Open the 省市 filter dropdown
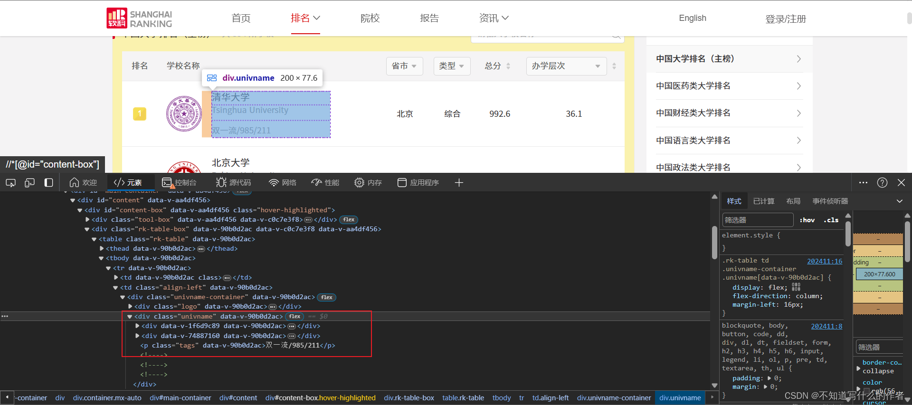This screenshot has width=912, height=405. 404,66
